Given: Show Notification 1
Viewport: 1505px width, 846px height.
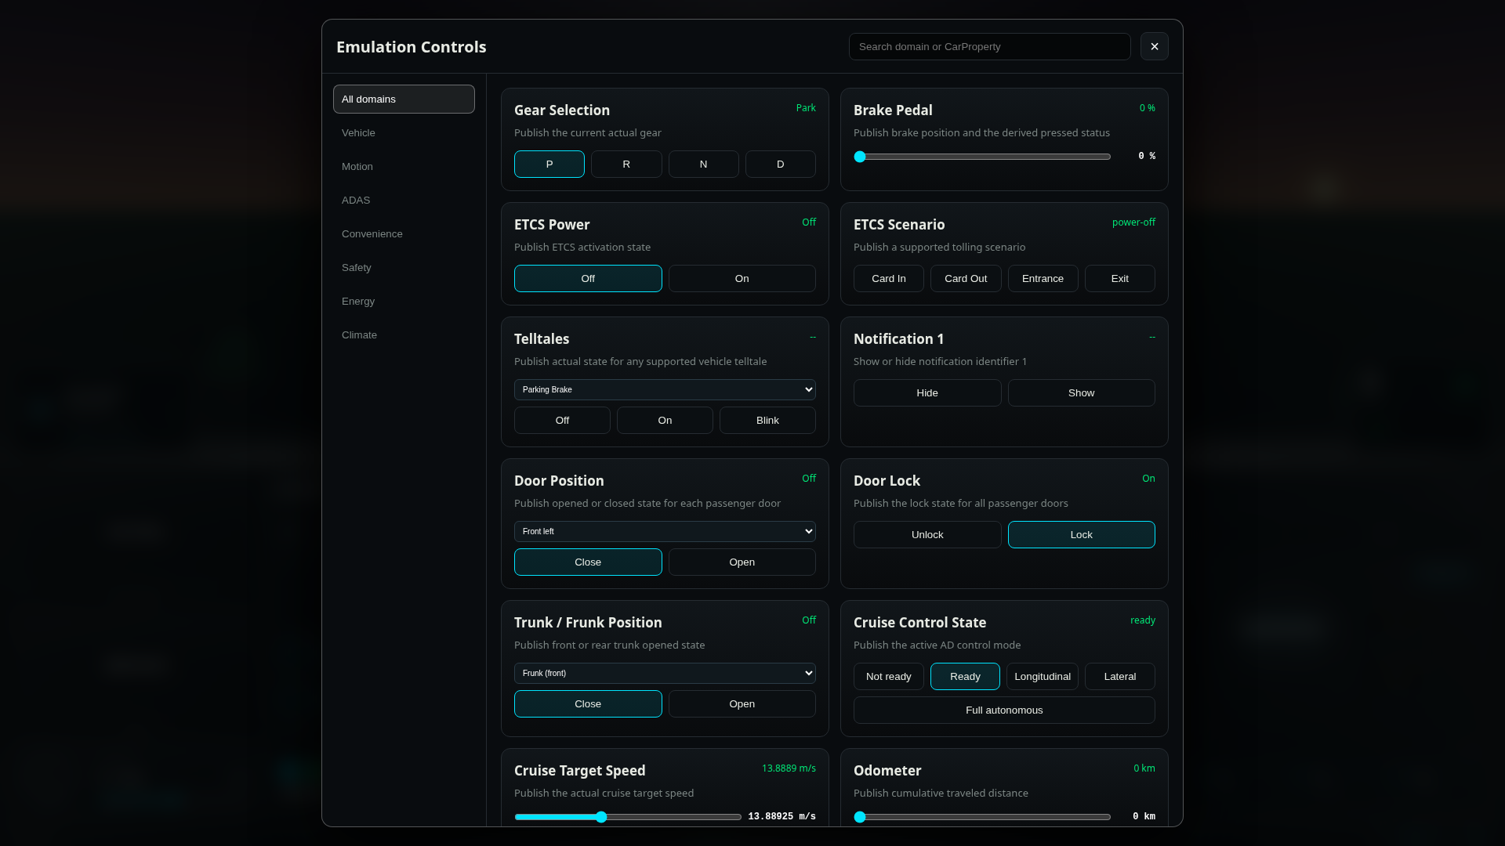Looking at the screenshot, I should (1081, 392).
